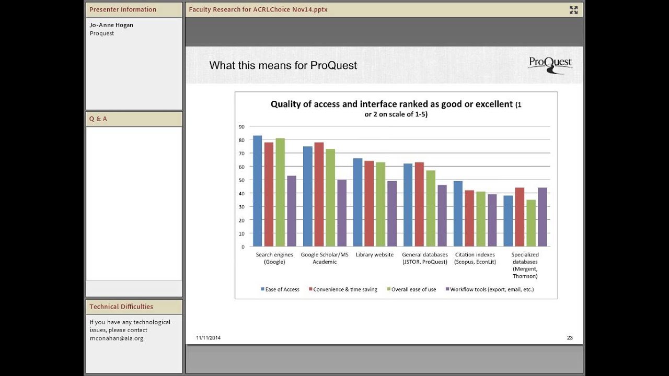Click the purple Workflow tools legend swatch
The image size is (669, 376).
(447, 289)
